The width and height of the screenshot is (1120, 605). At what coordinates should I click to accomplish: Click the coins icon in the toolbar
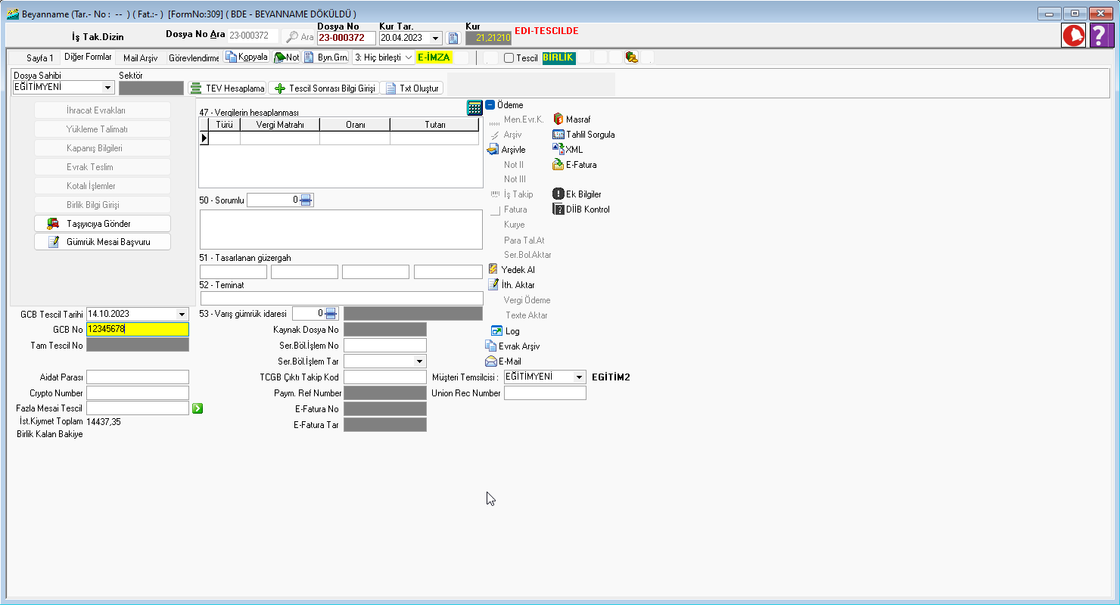(631, 57)
